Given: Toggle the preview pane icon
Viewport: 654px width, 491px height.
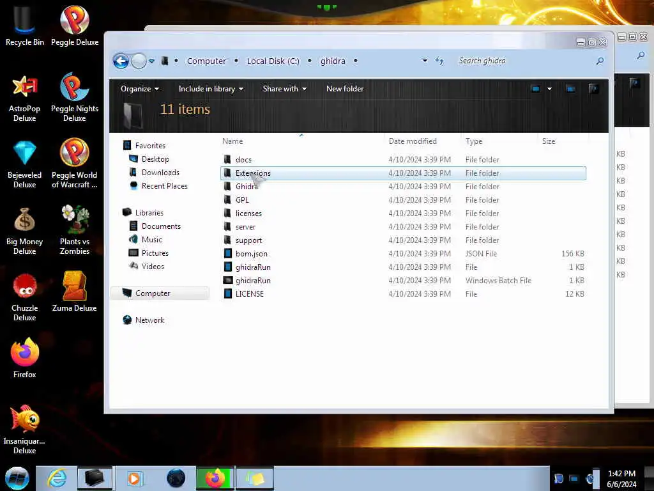Looking at the screenshot, I should pos(570,88).
